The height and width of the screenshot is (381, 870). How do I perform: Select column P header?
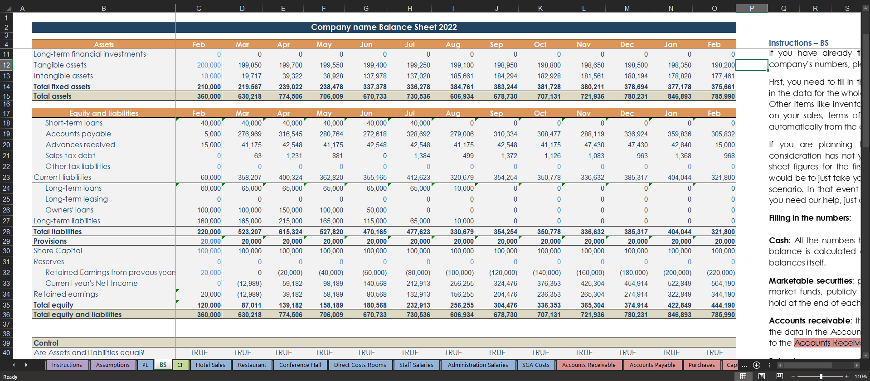coord(751,8)
